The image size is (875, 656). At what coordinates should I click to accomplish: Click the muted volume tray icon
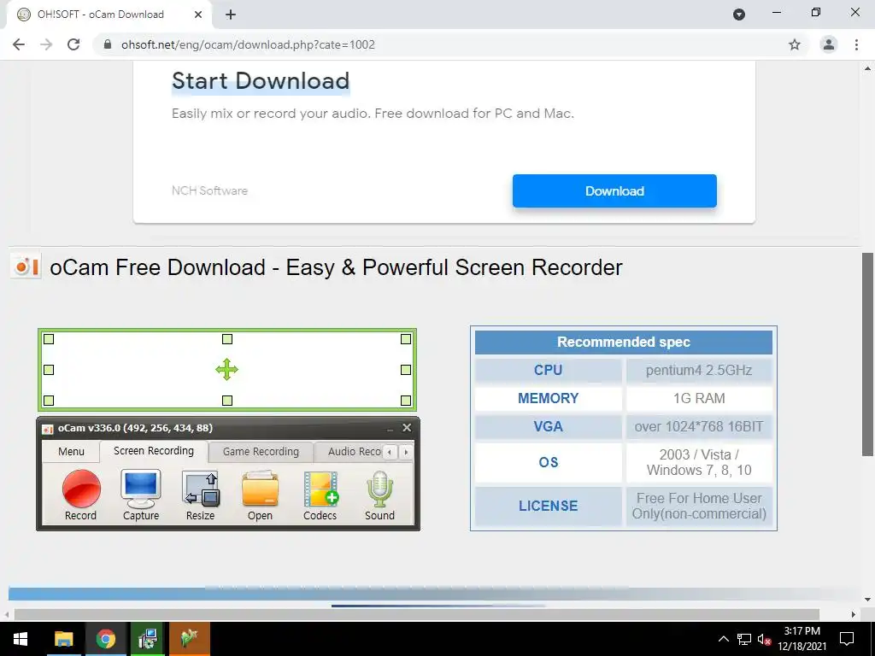764,639
